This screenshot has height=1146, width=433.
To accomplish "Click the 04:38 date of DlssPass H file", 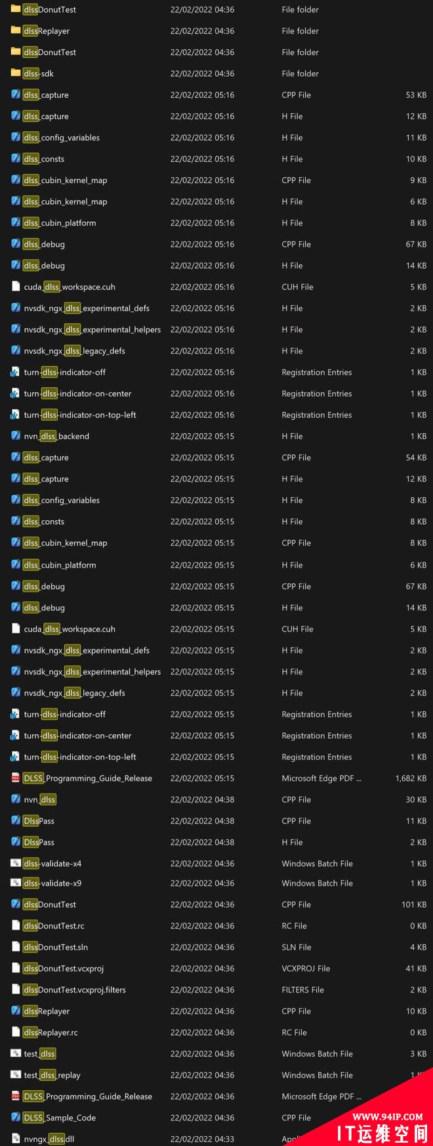I will click(202, 842).
